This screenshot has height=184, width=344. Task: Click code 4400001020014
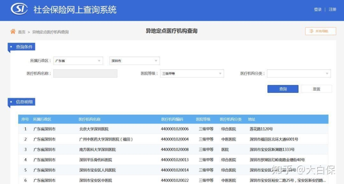click(x=175, y=170)
